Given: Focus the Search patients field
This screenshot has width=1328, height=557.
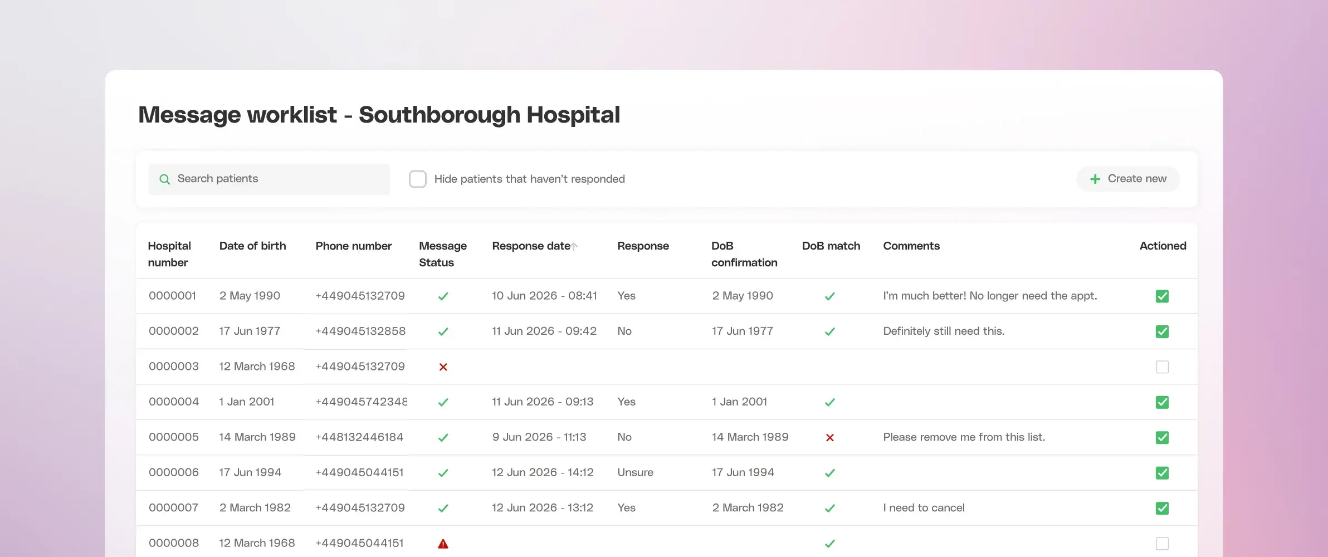Looking at the screenshot, I should (269, 179).
